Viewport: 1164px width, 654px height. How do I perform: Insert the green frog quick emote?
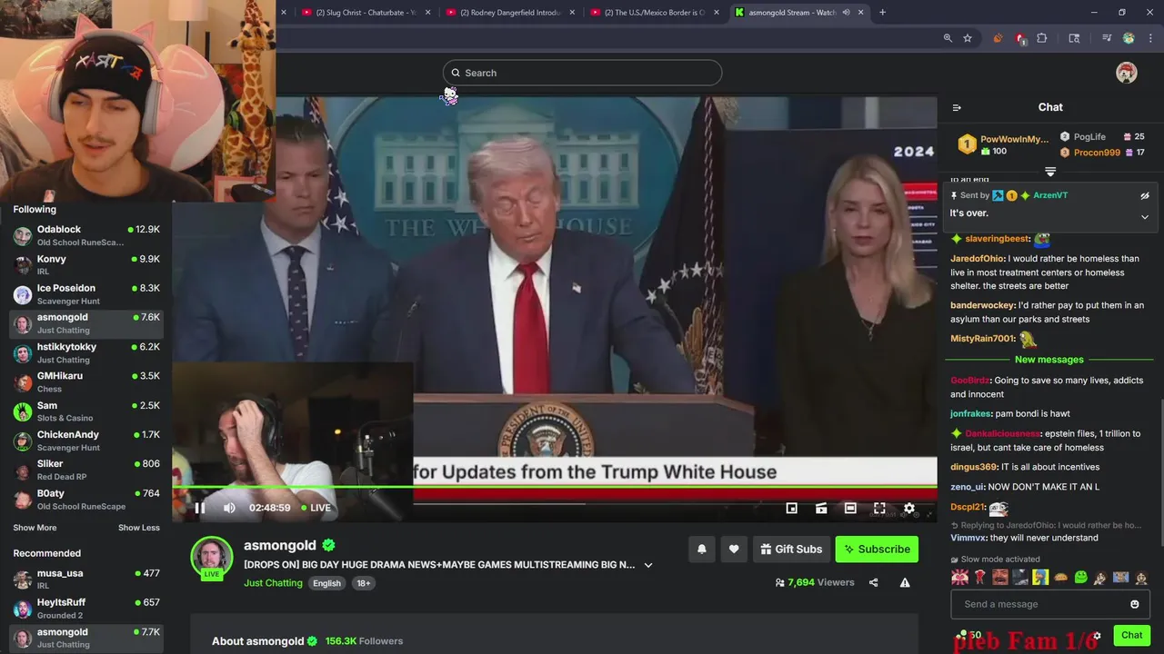1080,577
